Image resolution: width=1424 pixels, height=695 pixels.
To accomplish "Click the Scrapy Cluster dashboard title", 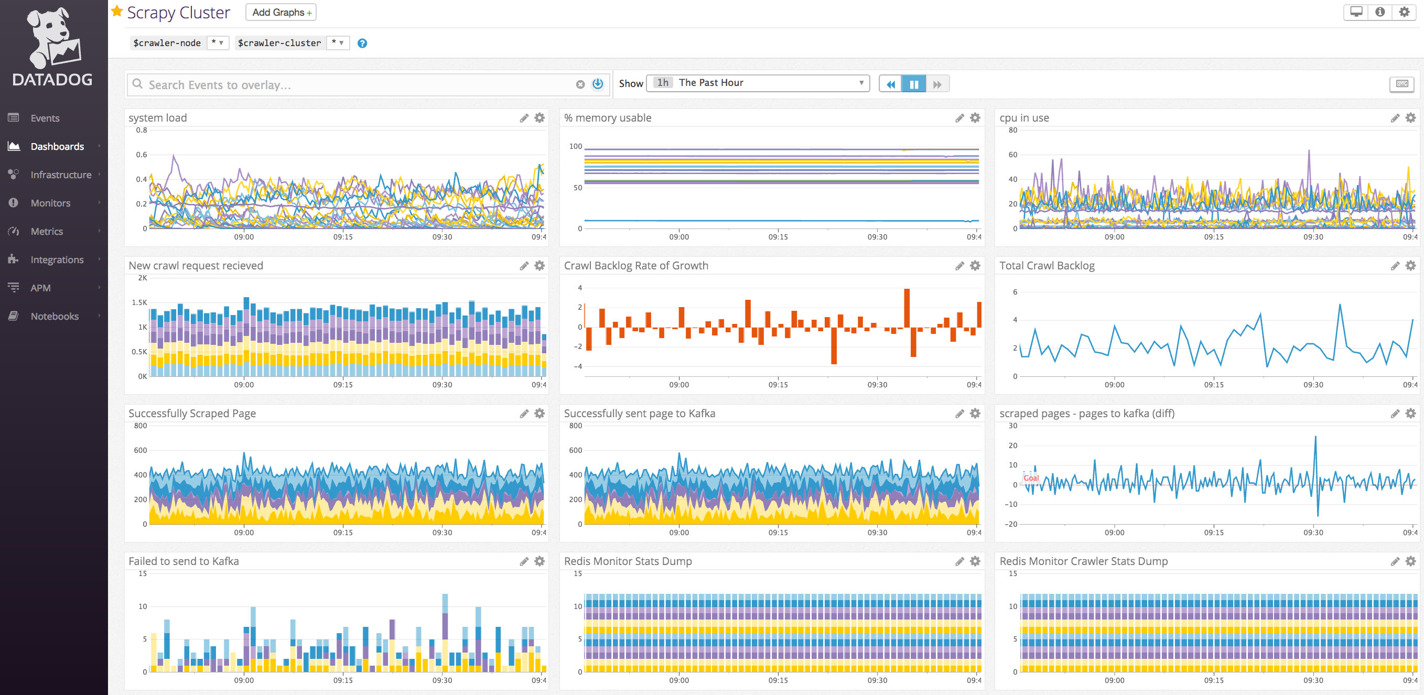I will pyautogui.click(x=178, y=12).
